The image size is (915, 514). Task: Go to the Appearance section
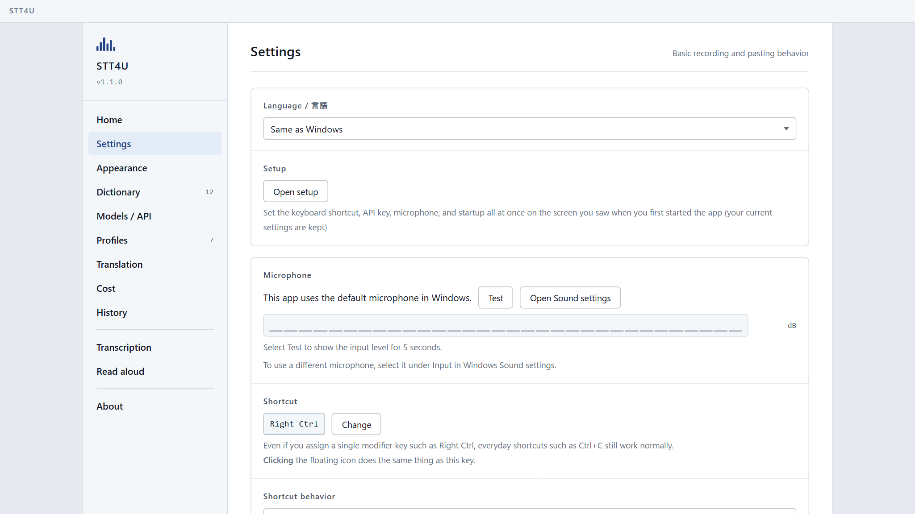coord(155,168)
